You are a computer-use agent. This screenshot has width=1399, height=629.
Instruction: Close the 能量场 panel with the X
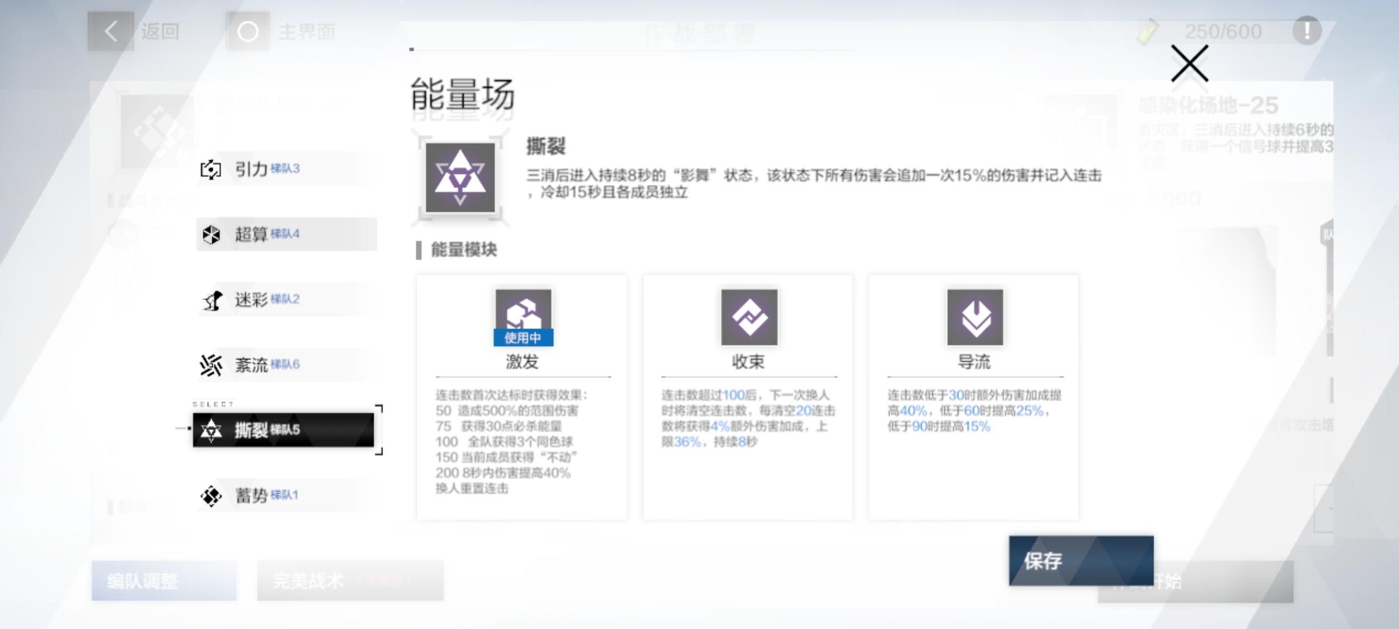point(1189,64)
